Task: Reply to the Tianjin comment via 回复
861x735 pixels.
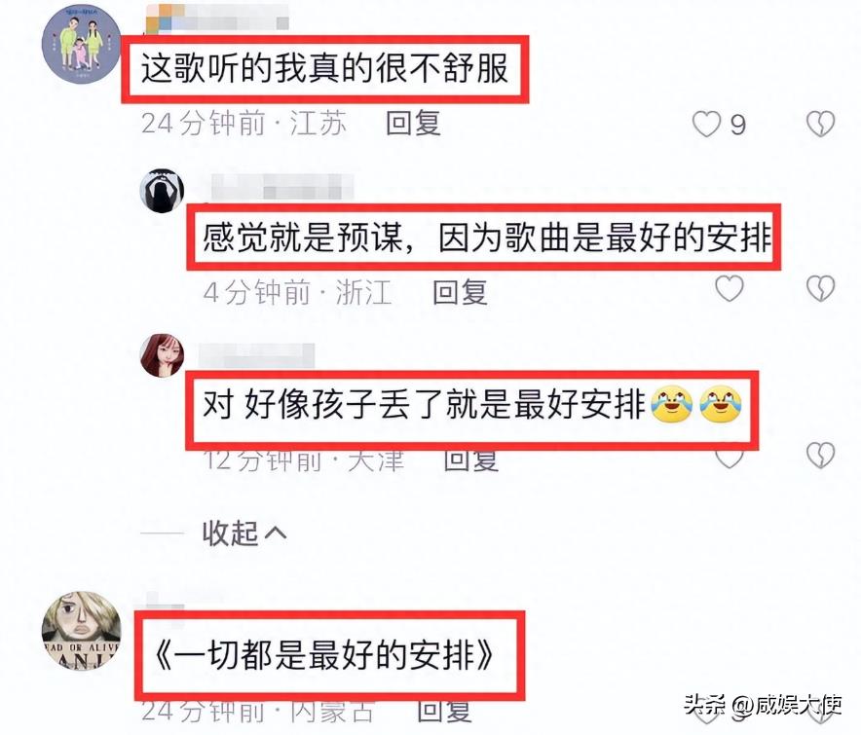Action: 471,461
